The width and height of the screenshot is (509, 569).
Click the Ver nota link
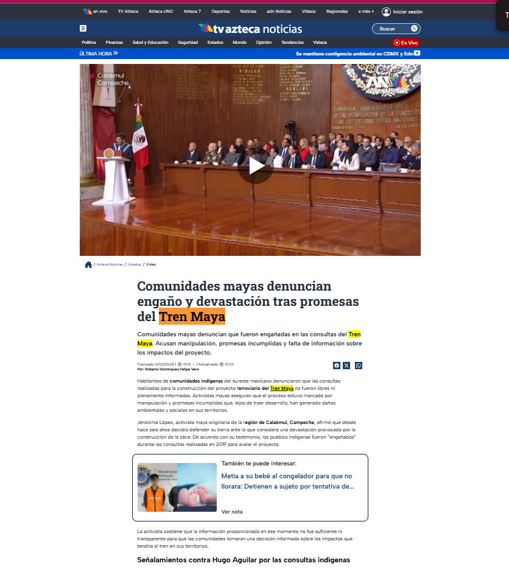[x=232, y=512]
